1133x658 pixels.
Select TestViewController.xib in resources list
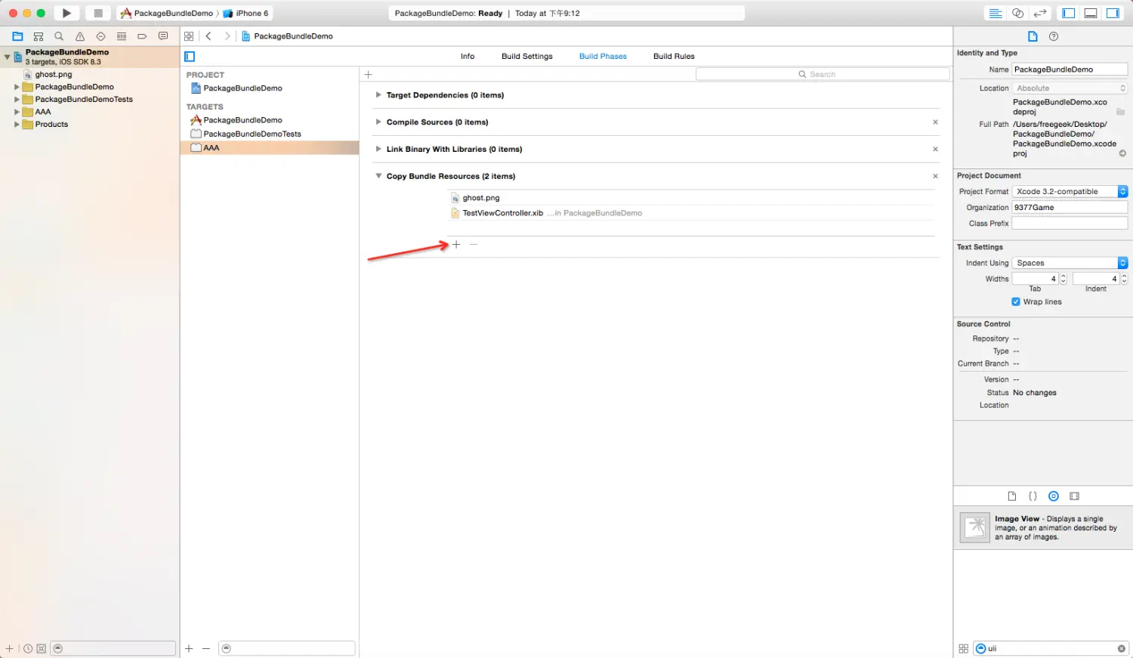pos(503,213)
